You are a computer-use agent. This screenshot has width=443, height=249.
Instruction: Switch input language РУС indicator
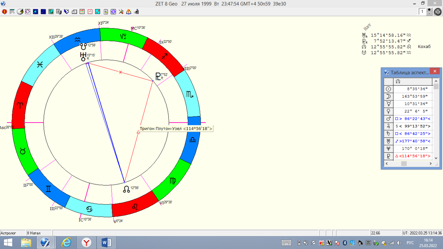tap(410, 243)
